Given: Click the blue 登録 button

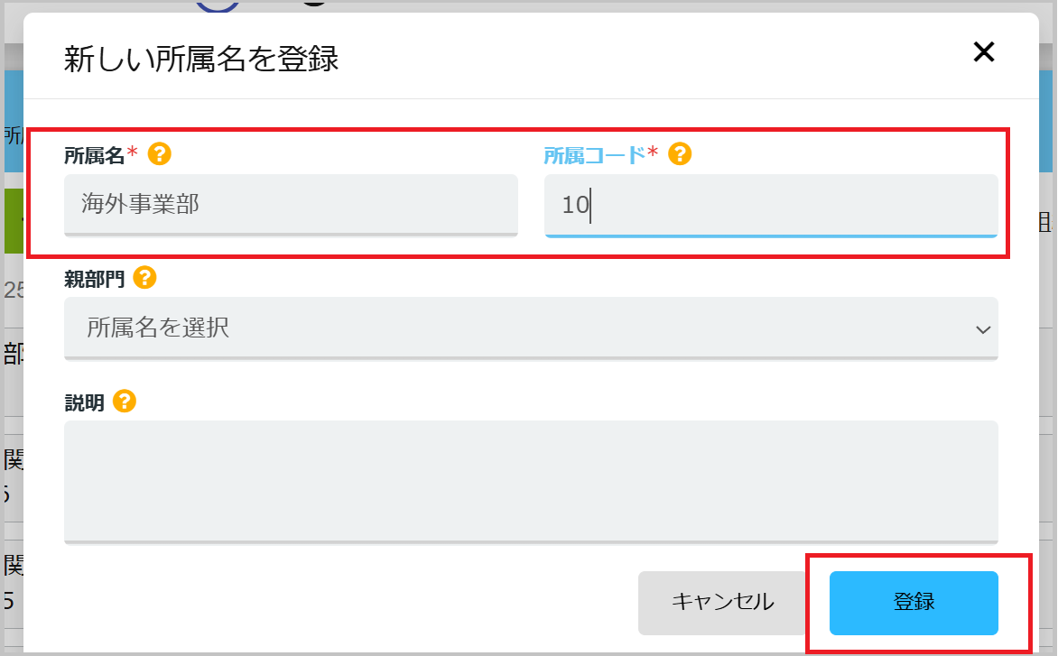Looking at the screenshot, I should [x=914, y=603].
